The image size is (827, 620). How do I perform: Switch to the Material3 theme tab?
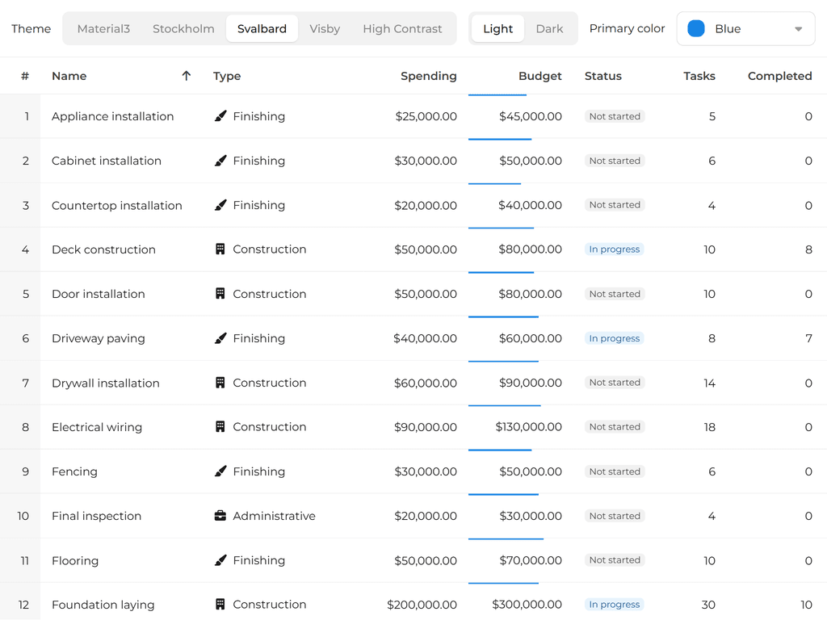103,28
